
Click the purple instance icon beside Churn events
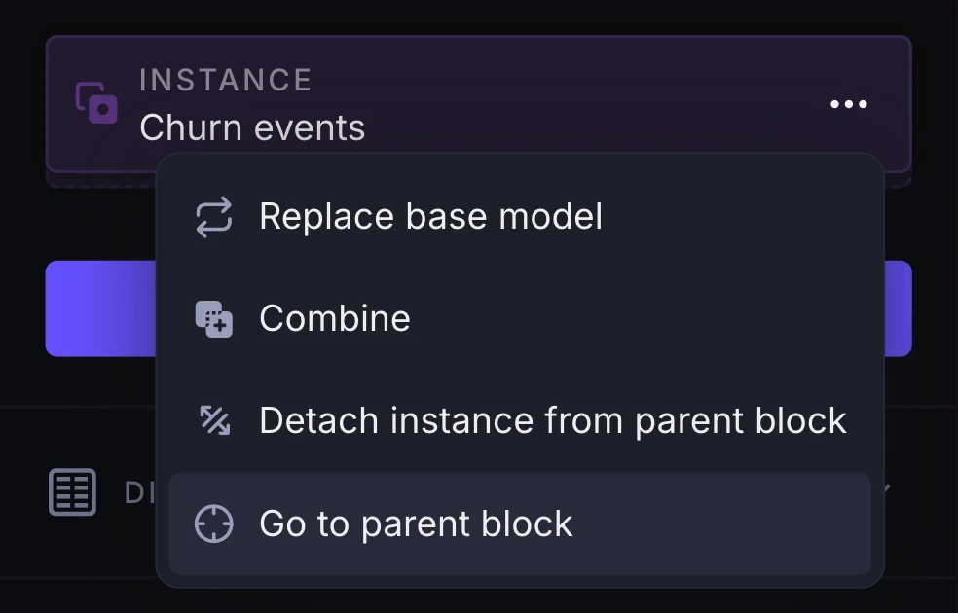[x=97, y=103]
